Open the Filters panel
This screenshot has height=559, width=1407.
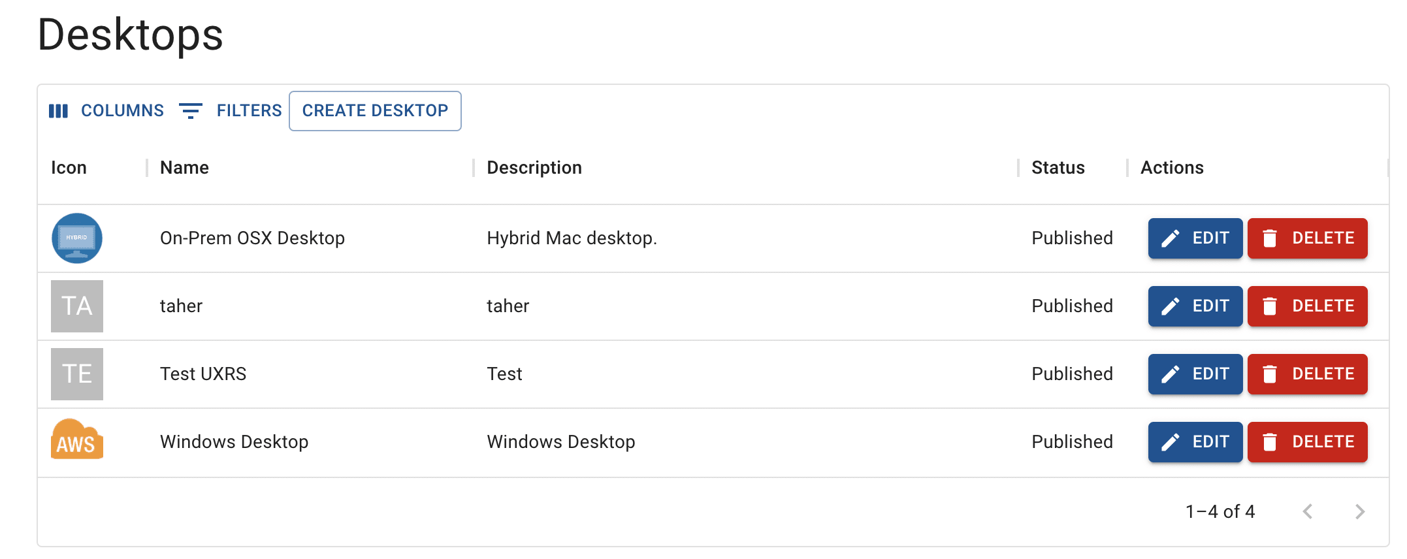[x=230, y=111]
